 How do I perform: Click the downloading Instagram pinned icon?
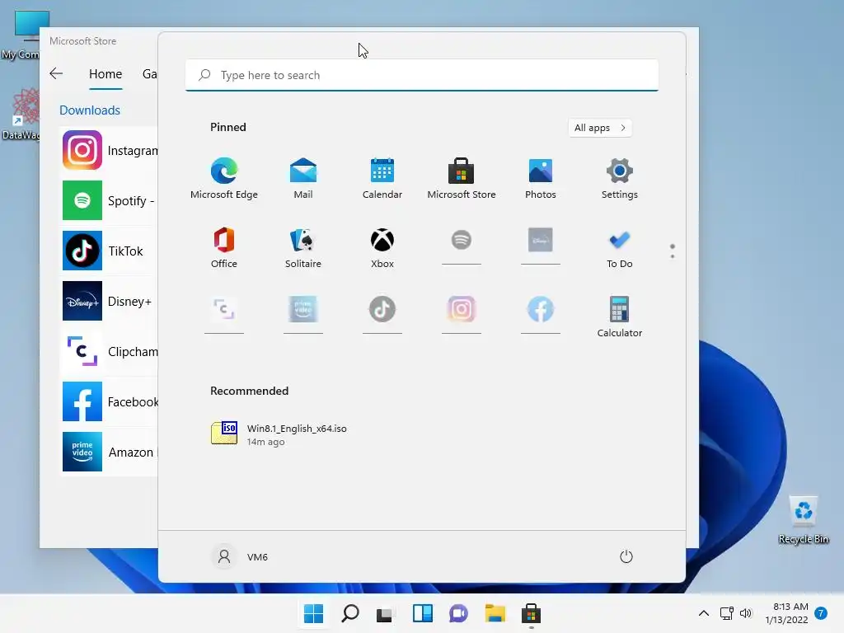[x=462, y=316]
